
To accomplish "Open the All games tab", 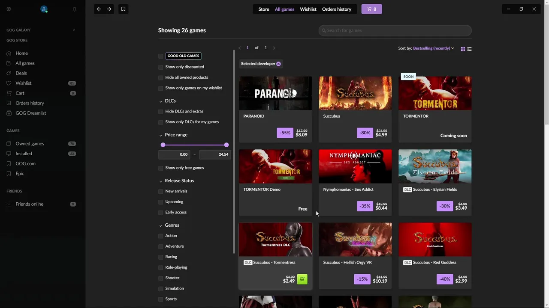I will coord(284,9).
